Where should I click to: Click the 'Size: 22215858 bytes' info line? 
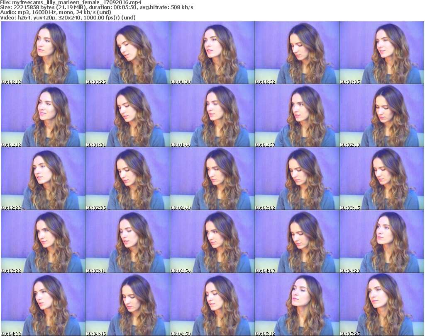click(x=96, y=7)
